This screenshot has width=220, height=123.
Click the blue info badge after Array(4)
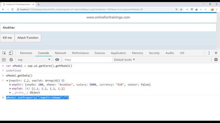[x=63, y=81]
